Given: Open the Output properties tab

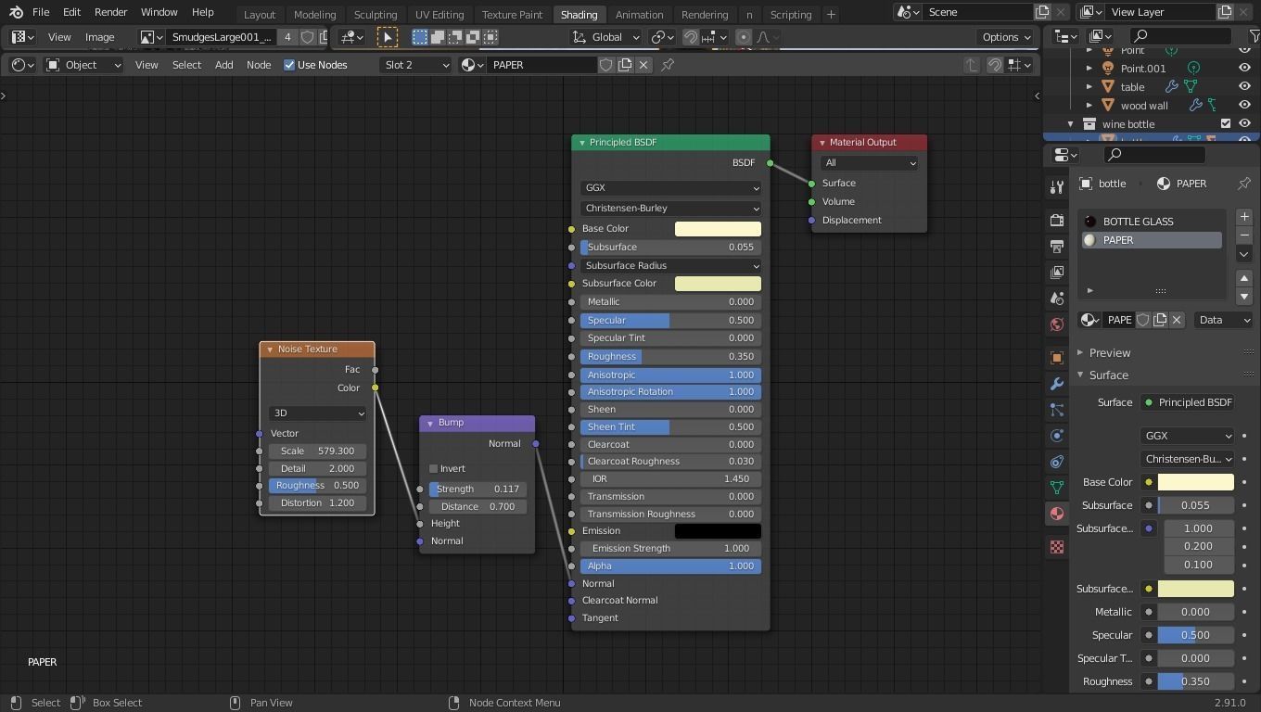Looking at the screenshot, I should (1057, 247).
